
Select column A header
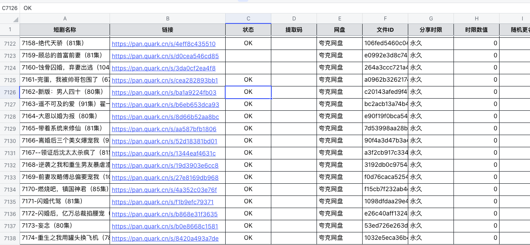pyautogui.click(x=65, y=19)
